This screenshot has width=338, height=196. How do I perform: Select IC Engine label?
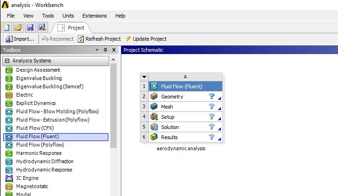coord(27,178)
